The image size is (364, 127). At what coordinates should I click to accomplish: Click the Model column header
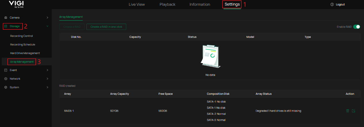250,37
